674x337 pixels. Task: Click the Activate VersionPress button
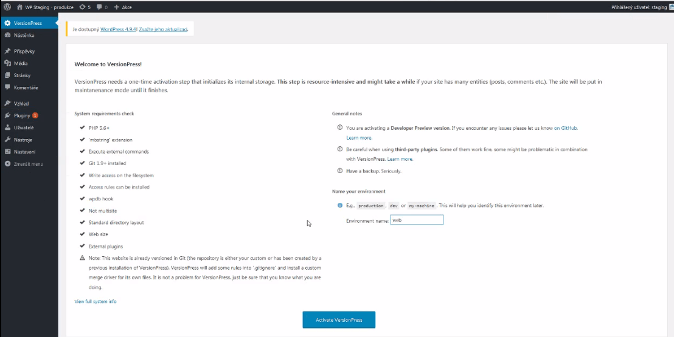[x=339, y=320]
